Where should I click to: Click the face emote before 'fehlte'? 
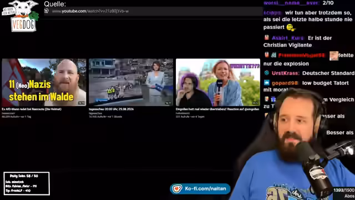pos(334,56)
